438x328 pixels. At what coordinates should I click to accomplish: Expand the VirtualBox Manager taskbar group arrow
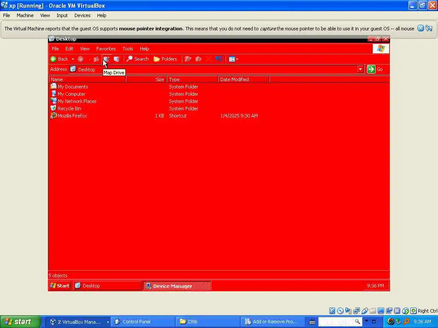pyautogui.click(x=108, y=322)
